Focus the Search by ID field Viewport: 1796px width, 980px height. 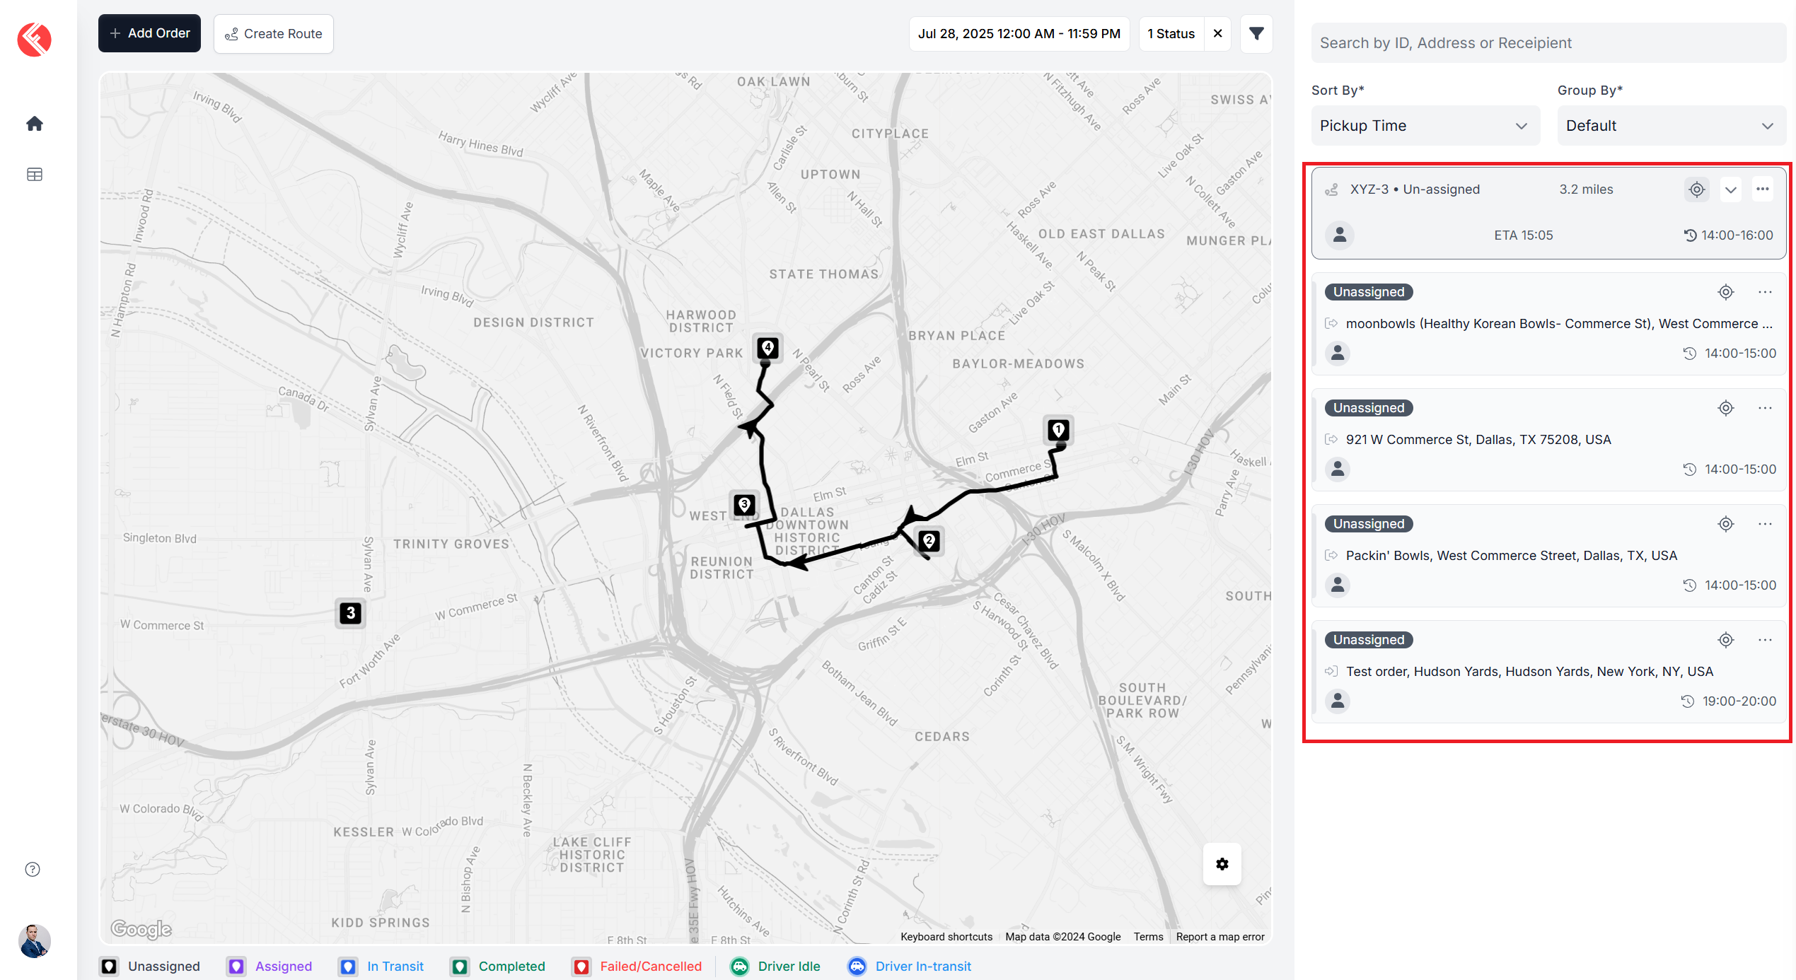(1547, 43)
